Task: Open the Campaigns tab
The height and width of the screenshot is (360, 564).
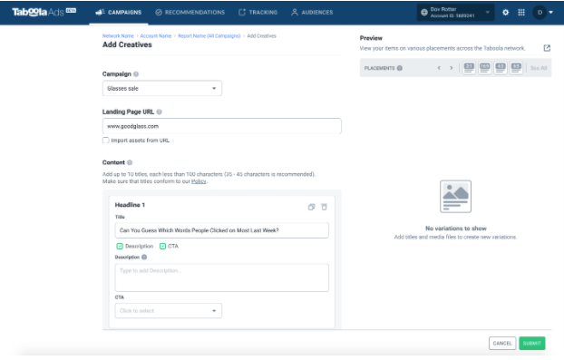Action: point(119,12)
